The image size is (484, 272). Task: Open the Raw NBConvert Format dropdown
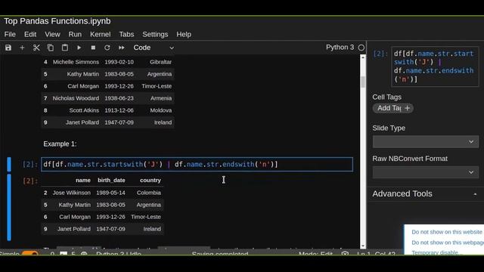point(426,172)
